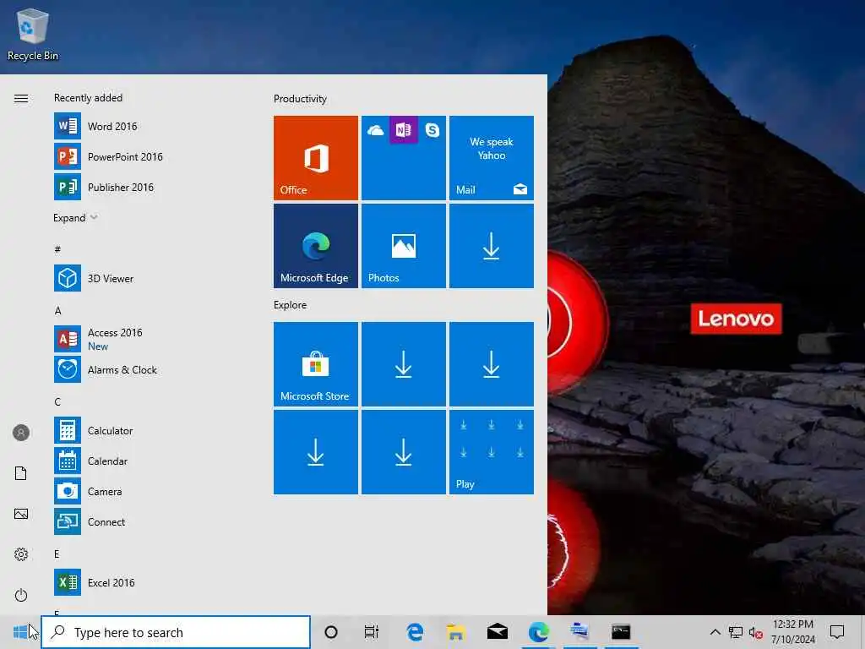
Task: Expand the Recently added list
Action: [75, 217]
